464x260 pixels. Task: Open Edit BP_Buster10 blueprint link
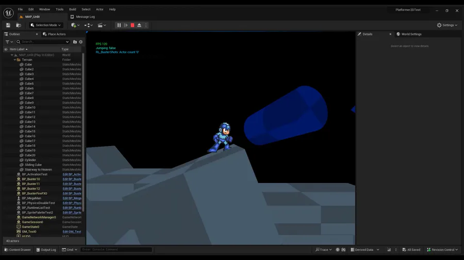(x=72, y=179)
